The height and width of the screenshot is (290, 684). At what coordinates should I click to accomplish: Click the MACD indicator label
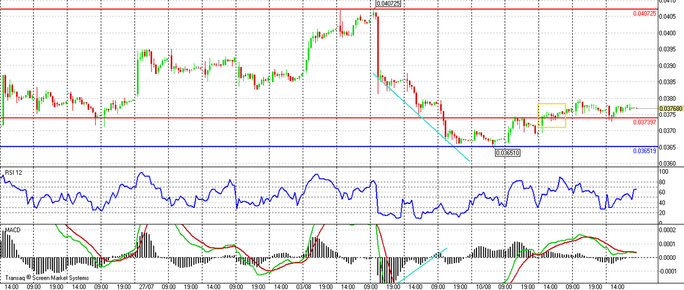(x=13, y=229)
